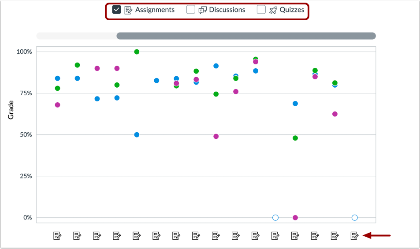Open assignment icon below magenta 0% dot

coord(295,236)
